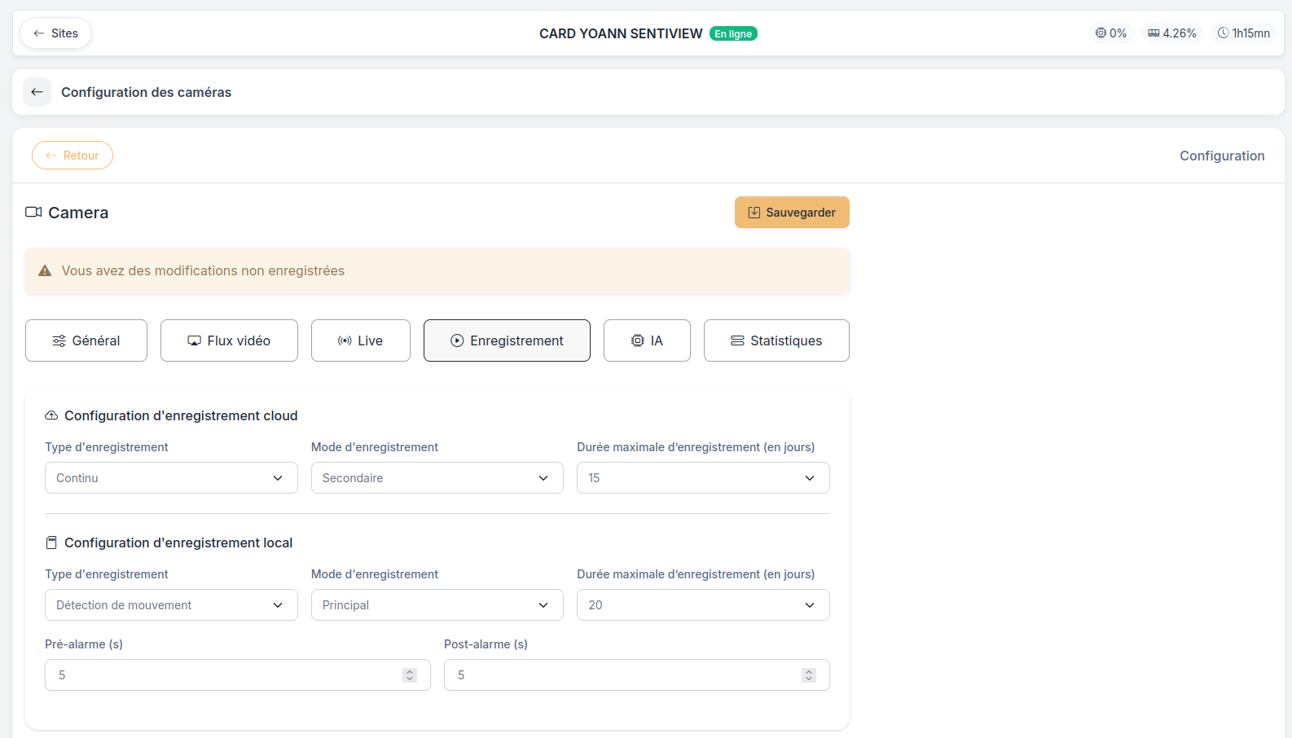
Task: Open cloud Type d'enregistrement dropdown showing Continu
Action: click(x=171, y=478)
